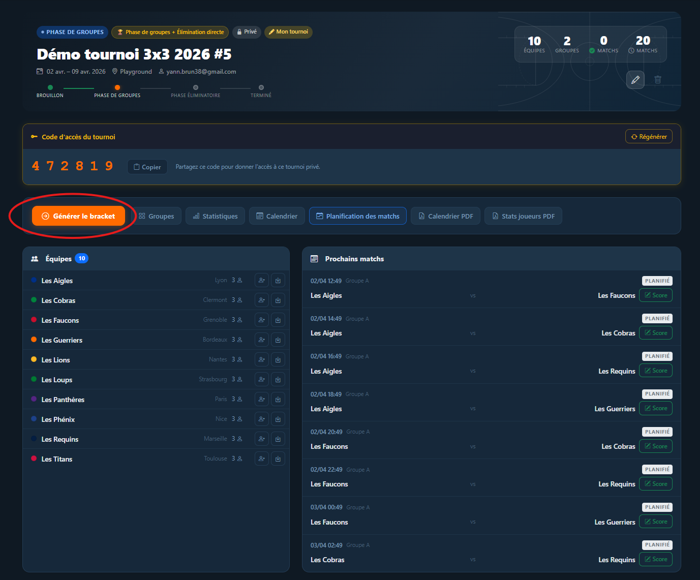
Task: Click import icon for Les Titans
Action: (x=278, y=459)
